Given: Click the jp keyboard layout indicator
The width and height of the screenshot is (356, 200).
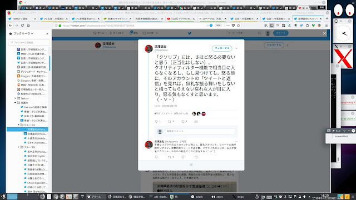Looking at the screenshot, I should coord(263,197).
